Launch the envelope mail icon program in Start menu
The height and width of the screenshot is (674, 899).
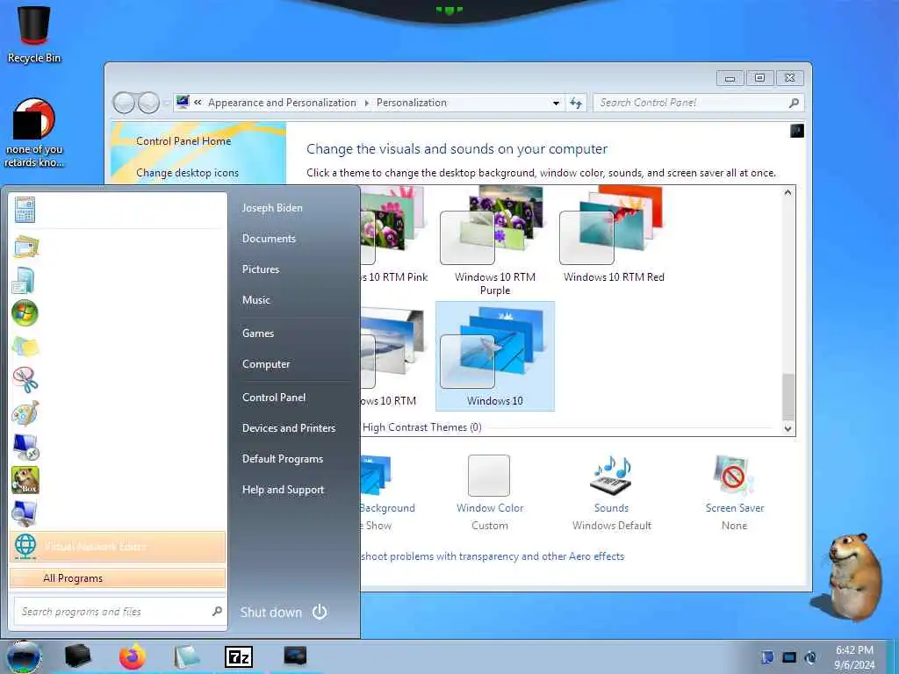pos(25,247)
